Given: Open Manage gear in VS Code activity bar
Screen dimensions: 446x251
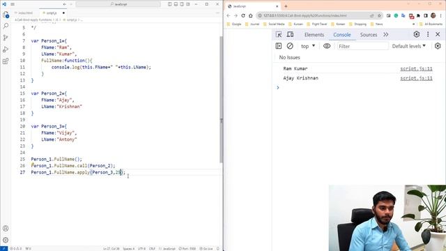Looking at the screenshot, I should pos(6,240).
